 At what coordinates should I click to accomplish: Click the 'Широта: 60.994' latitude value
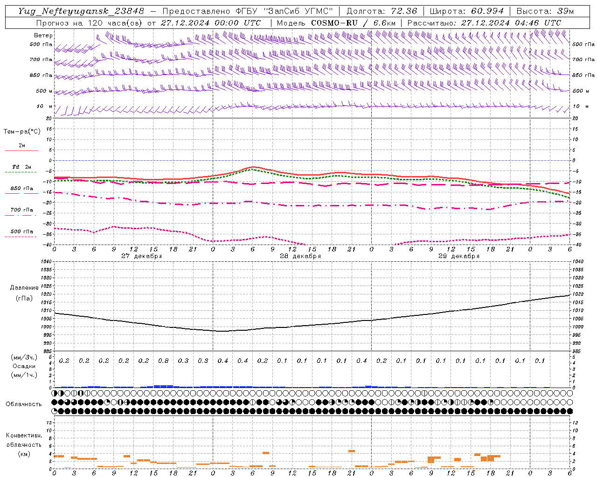(x=466, y=11)
